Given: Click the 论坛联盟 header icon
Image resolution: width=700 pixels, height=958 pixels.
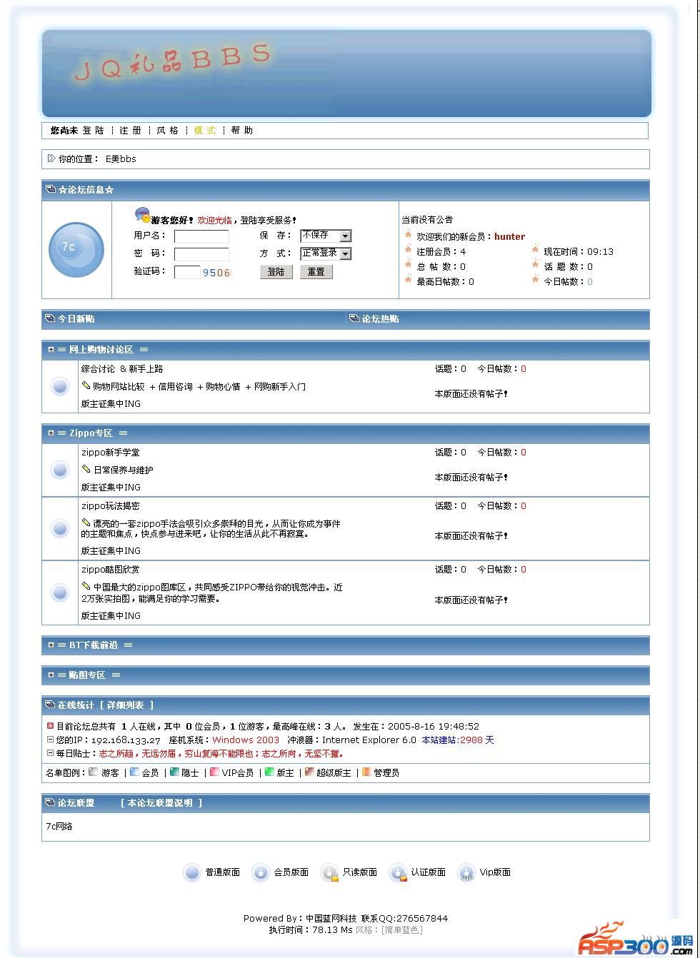Looking at the screenshot, I should 50,802.
